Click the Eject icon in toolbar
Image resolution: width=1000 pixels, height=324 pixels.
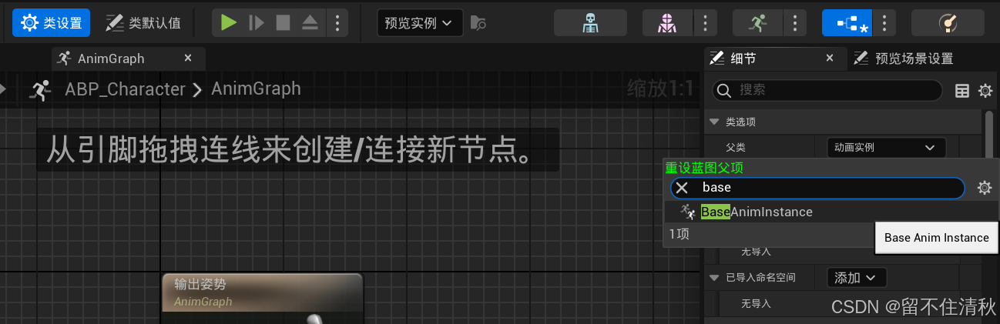point(310,22)
